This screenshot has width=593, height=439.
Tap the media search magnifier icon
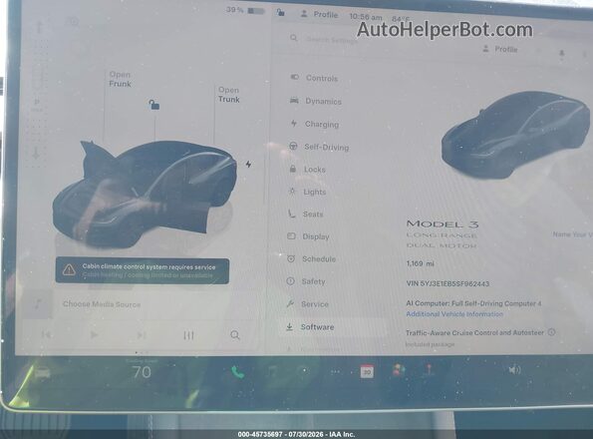point(235,335)
